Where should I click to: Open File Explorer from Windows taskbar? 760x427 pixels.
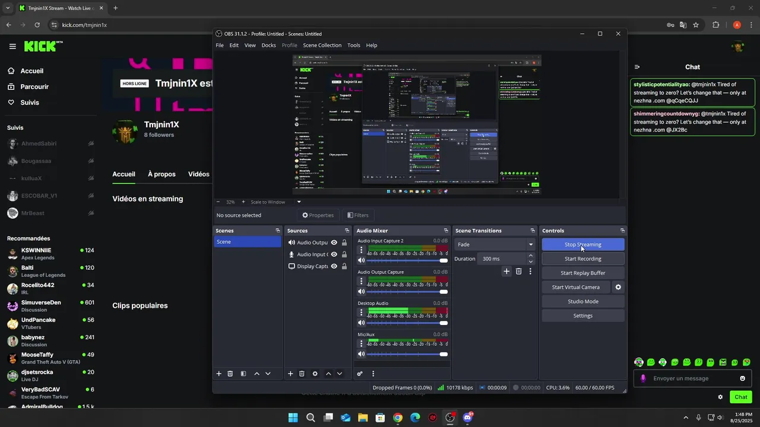click(x=363, y=418)
